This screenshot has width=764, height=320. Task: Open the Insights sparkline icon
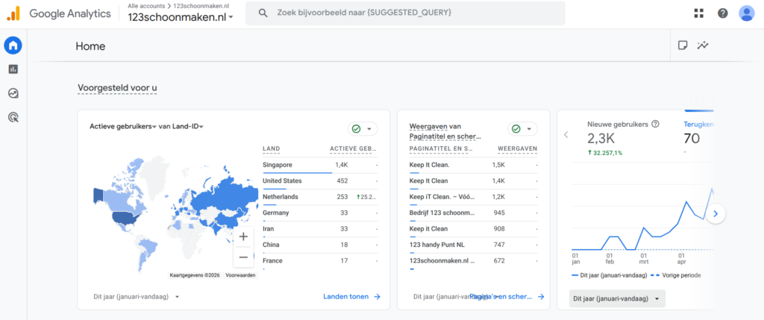(x=703, y=46)
